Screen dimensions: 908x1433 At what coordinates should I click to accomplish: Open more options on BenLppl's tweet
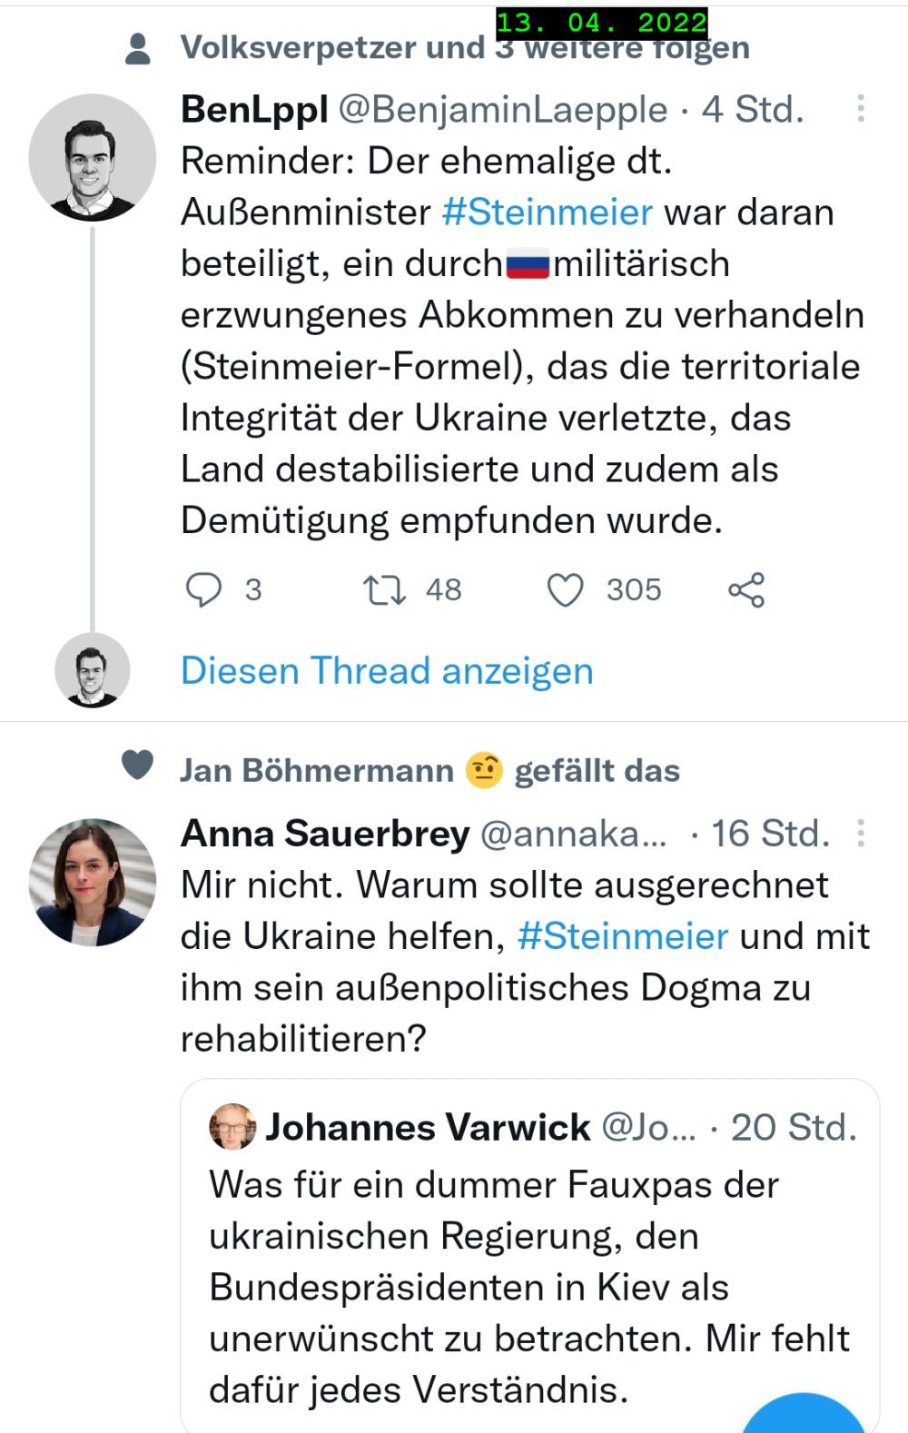tap(860, 109)
